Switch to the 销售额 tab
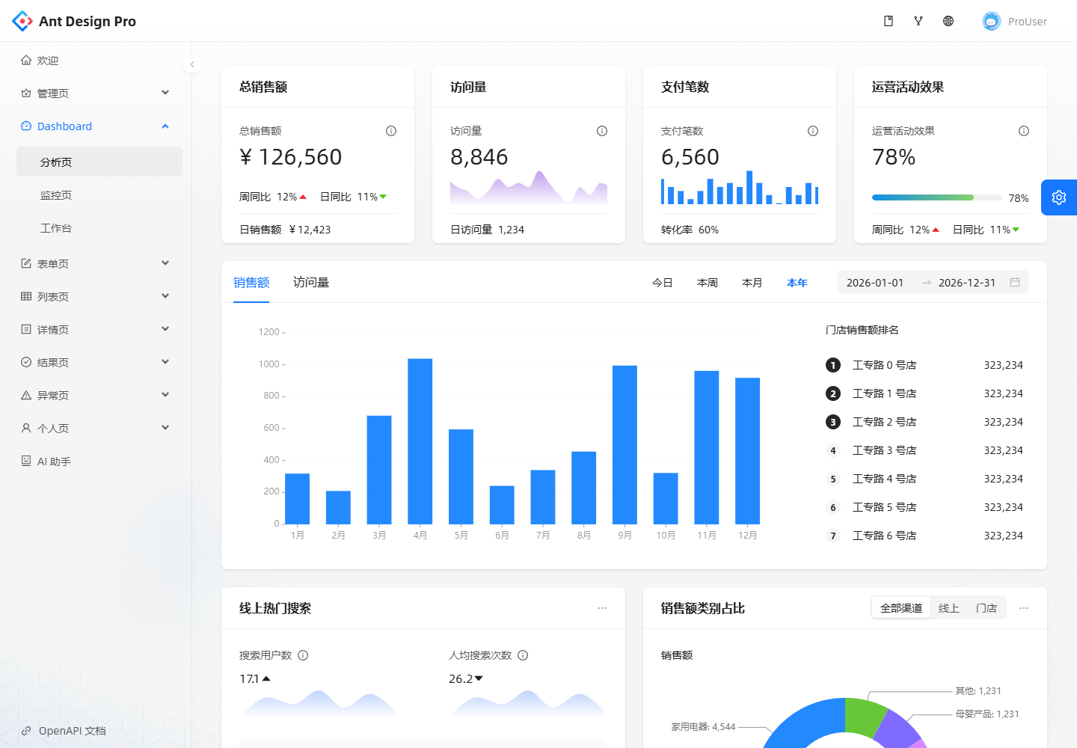This screenshot has height=748, width=1077. [251, 282]
